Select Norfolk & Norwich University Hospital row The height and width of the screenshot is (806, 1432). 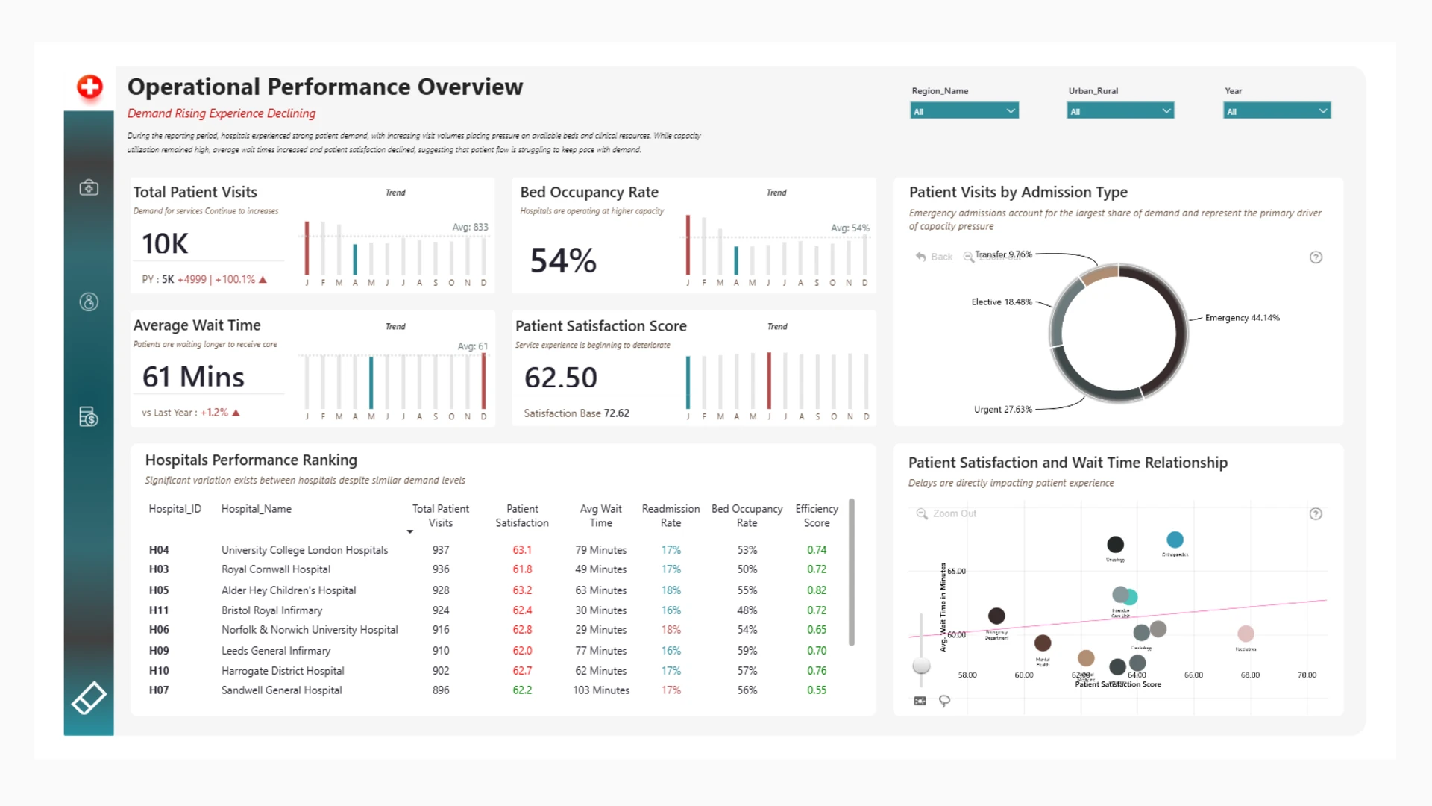[x=492, y=630]
